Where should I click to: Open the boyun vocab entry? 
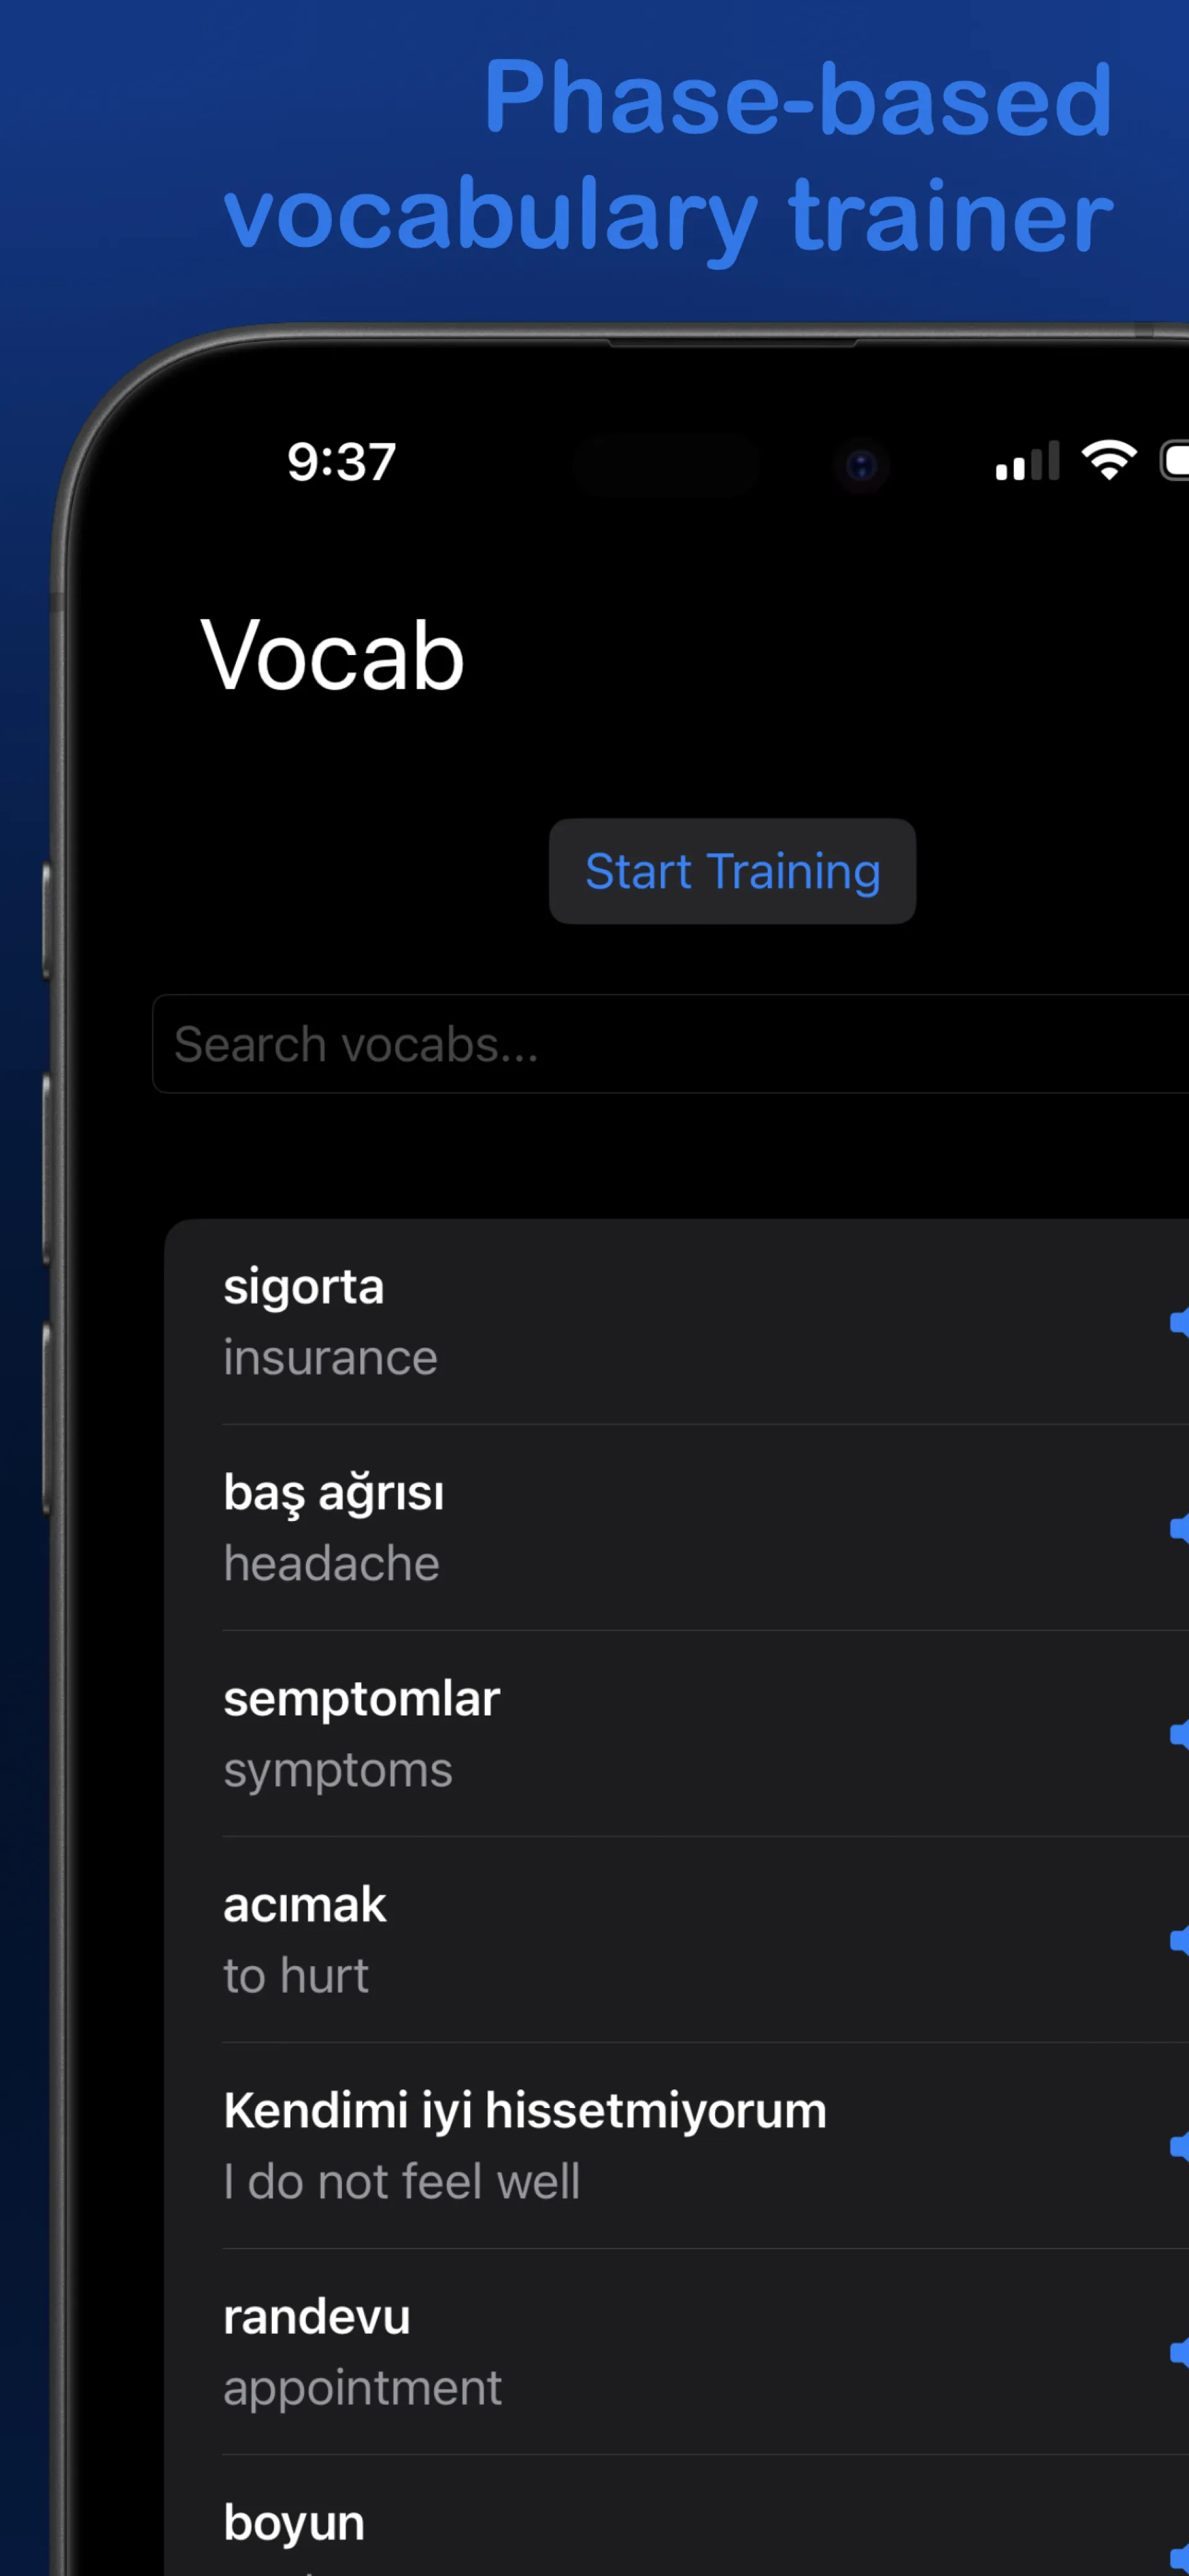click(x=600, y=2530)
